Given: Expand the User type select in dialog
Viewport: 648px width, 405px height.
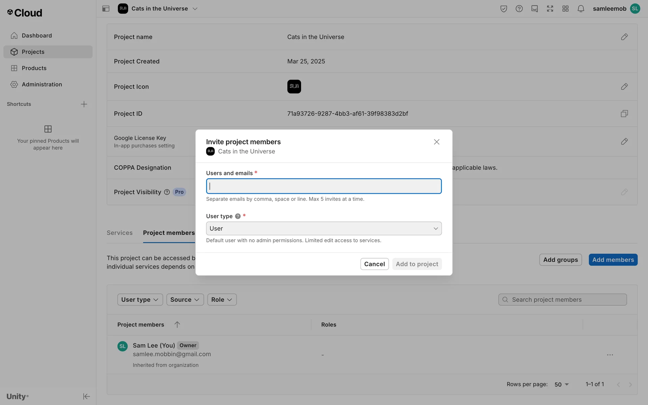Looking at the screenshot, I should pos(324,228).
